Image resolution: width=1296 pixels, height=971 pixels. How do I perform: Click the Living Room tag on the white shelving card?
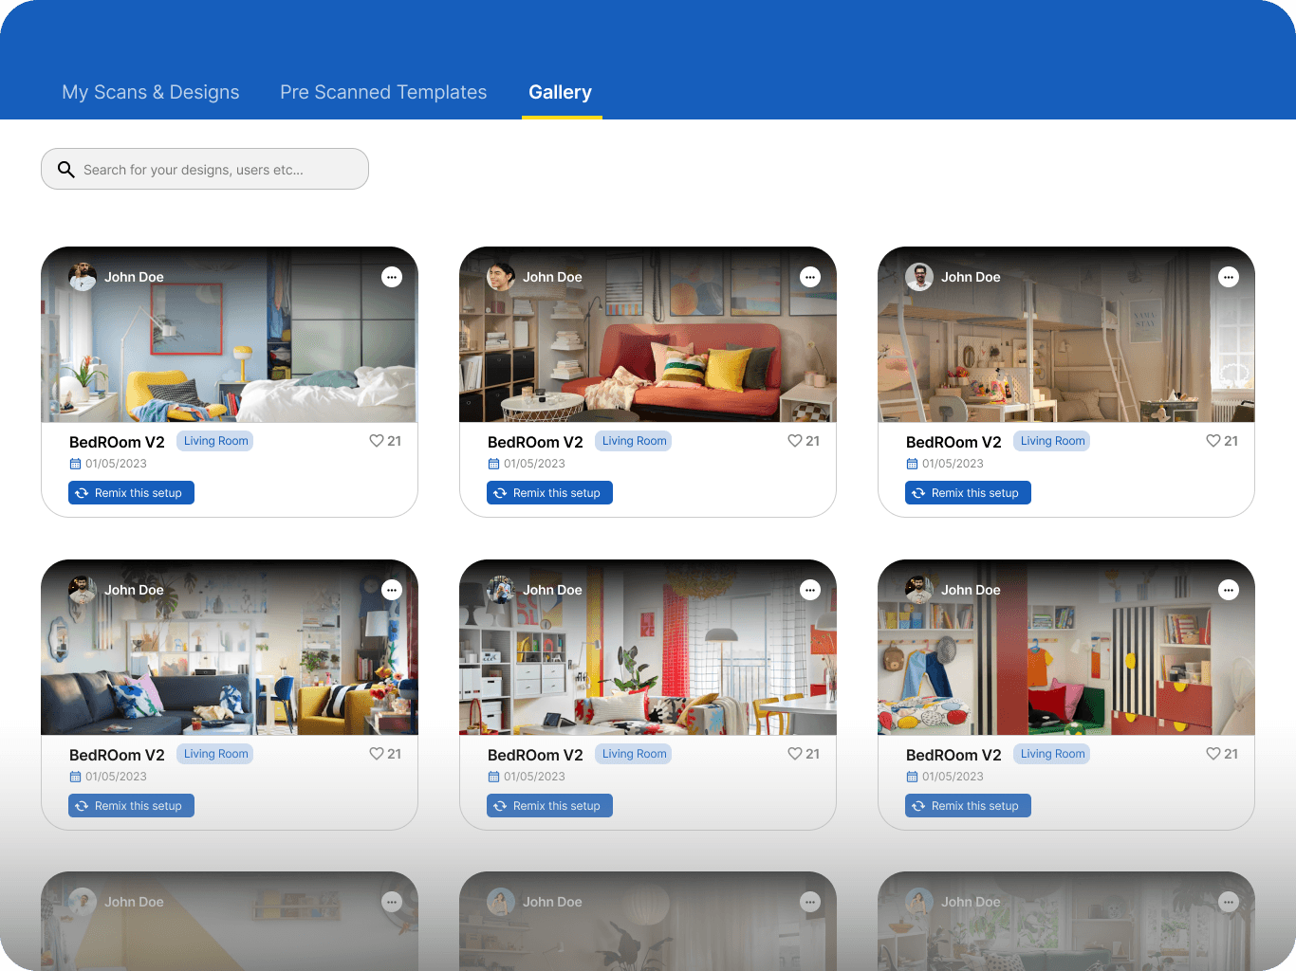click(634, 754)
